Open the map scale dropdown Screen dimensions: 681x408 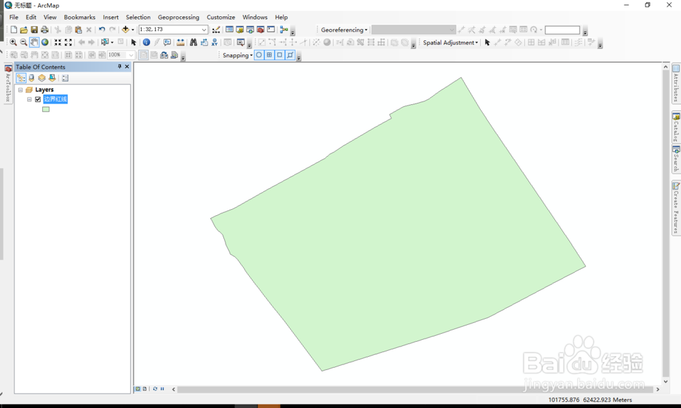204,29
